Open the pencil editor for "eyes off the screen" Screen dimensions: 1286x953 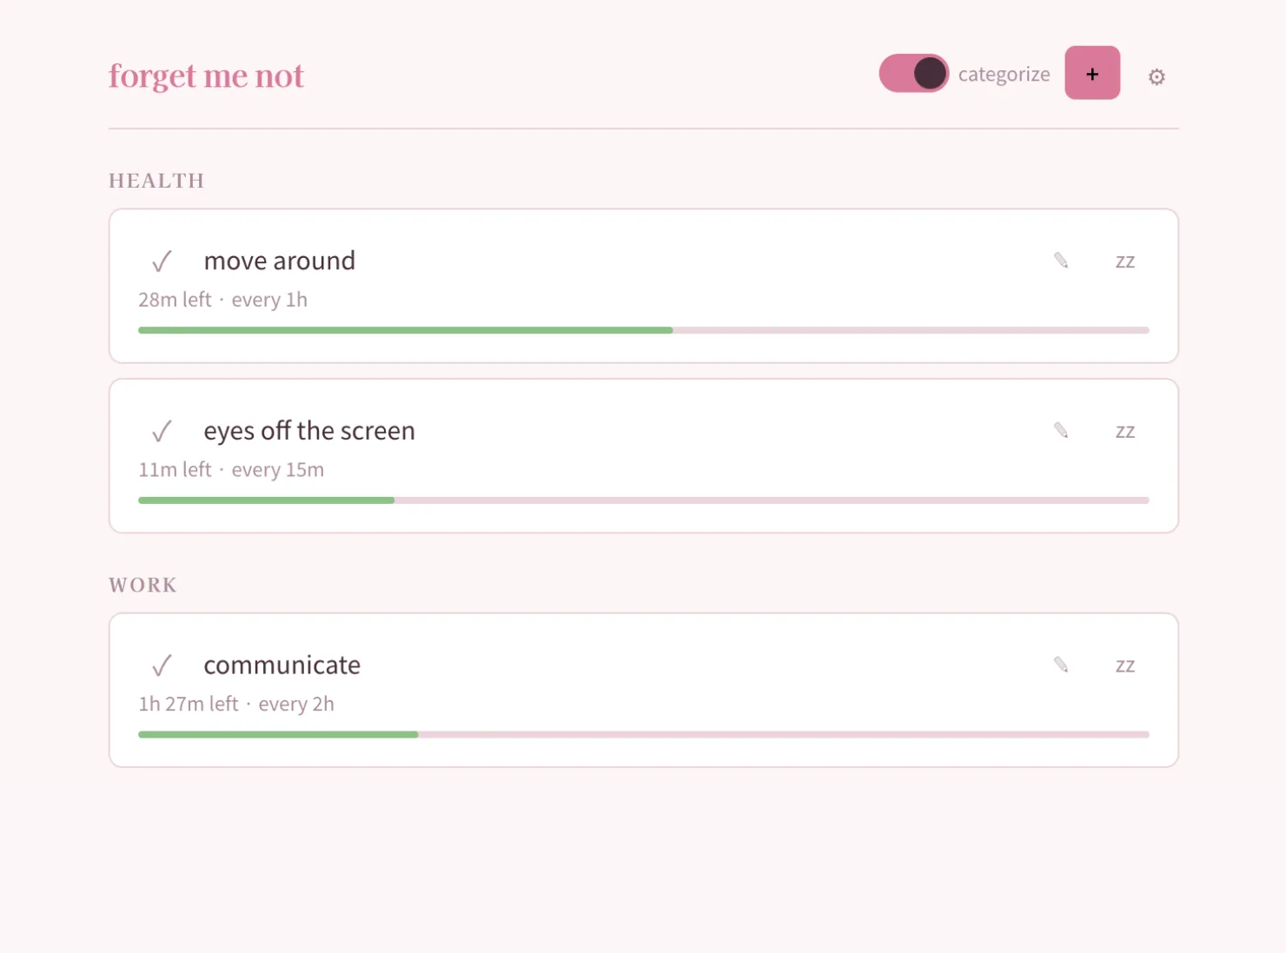pos(1061,430)
